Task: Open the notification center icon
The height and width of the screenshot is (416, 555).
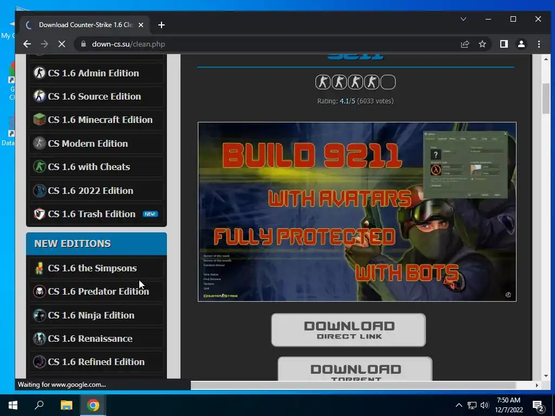Action: coord(538,405)
